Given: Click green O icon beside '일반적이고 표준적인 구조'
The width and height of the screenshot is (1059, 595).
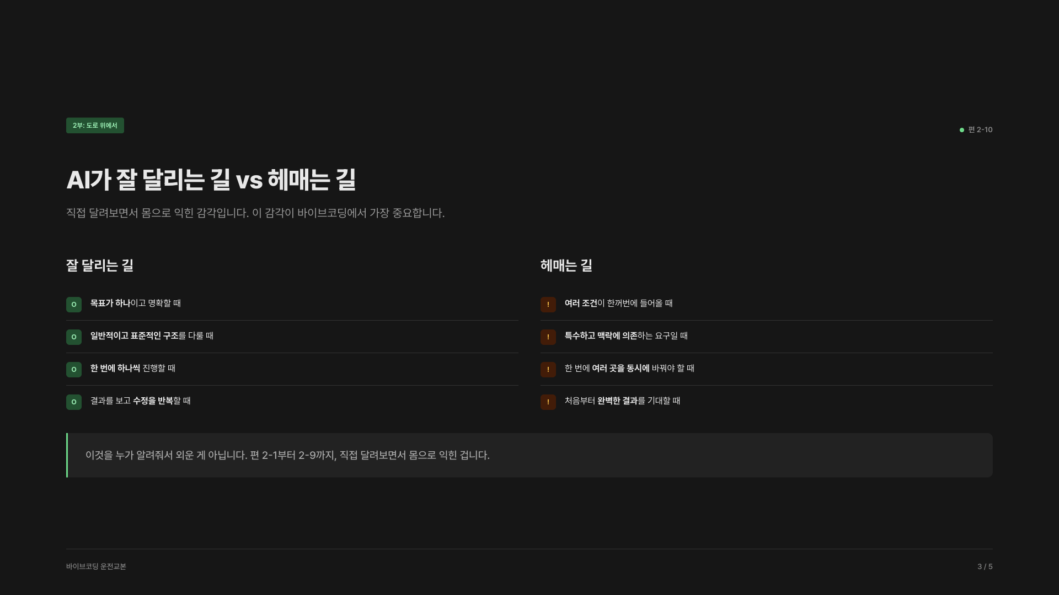Looking at the screenshot, I should [x=74, y=337].
